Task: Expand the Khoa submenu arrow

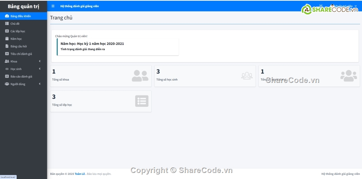Action: coord(40,61)
